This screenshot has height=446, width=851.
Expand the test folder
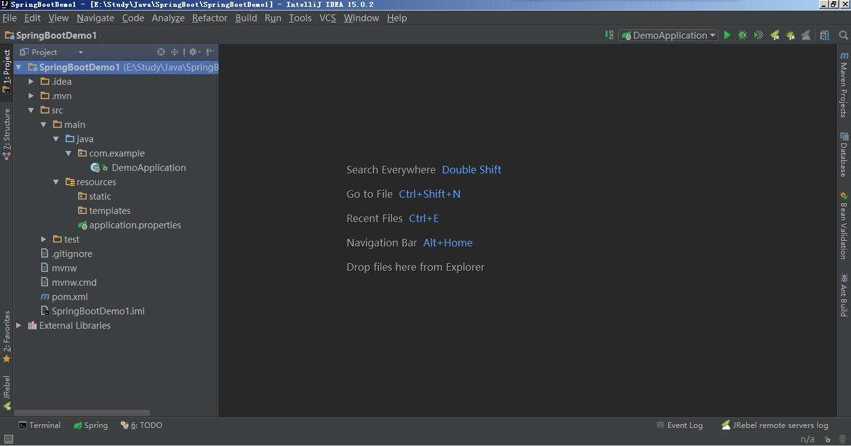[x=44, y=240]
